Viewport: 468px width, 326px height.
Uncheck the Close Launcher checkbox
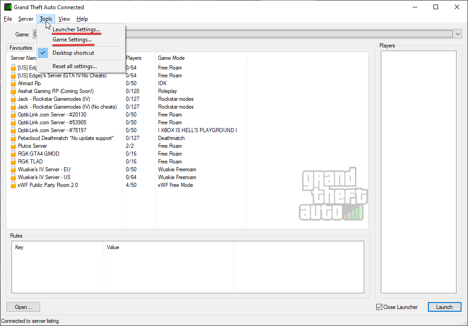(x=379, y=307)
